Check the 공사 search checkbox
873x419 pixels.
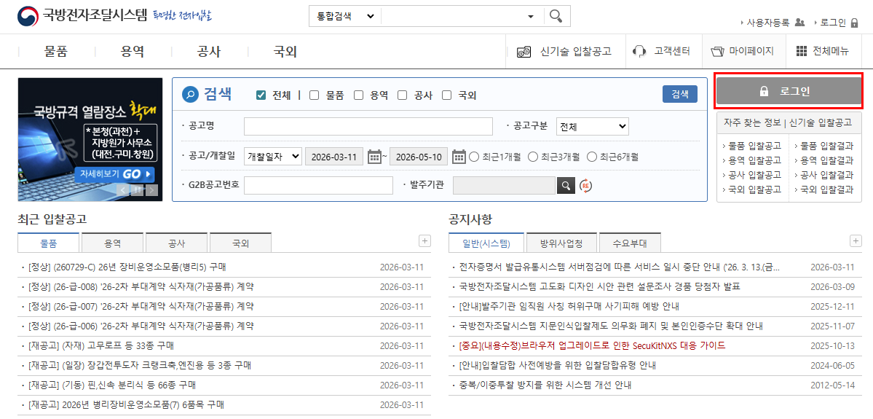pos(402,95)
